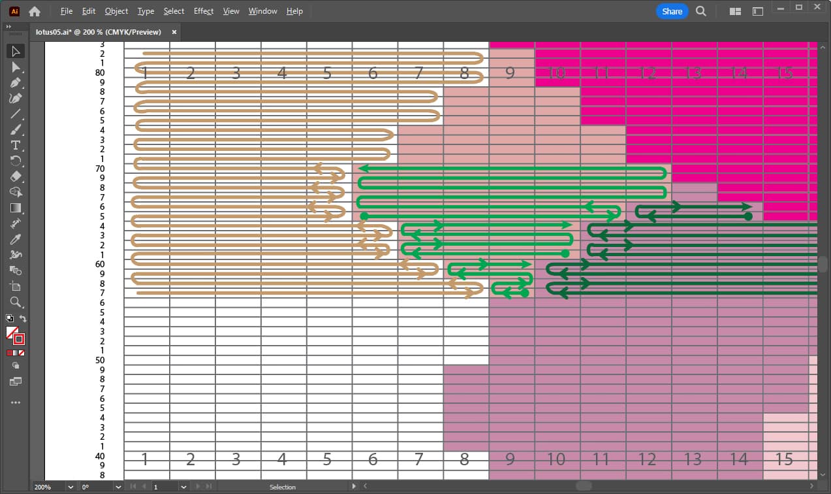Choose the Gradient tool
Viewport: 831px width, 494px height.
(16, 208)
